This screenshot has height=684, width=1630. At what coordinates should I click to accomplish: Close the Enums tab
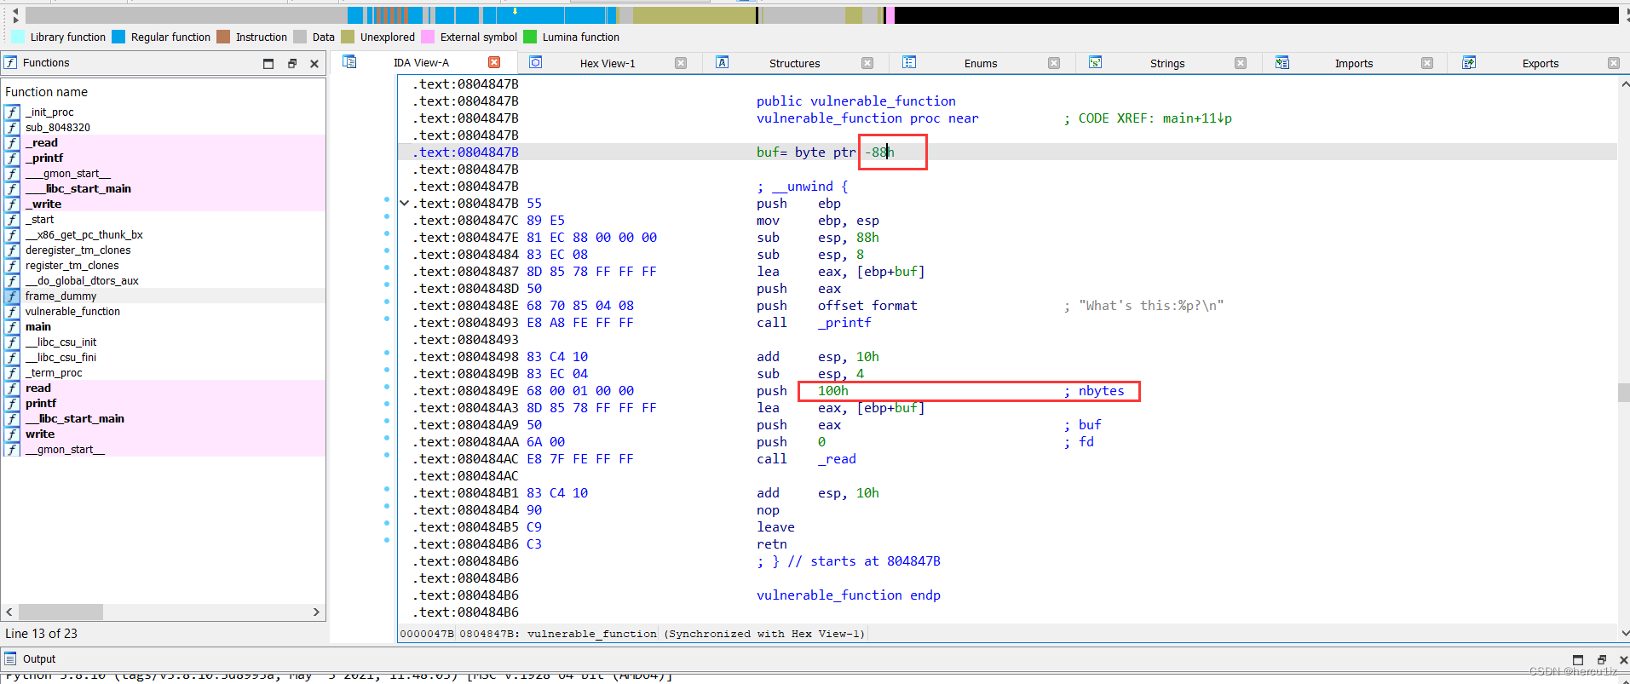click(1054, 63)
